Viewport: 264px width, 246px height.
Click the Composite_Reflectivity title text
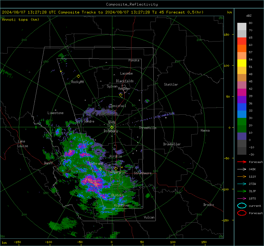coord(132,4)
